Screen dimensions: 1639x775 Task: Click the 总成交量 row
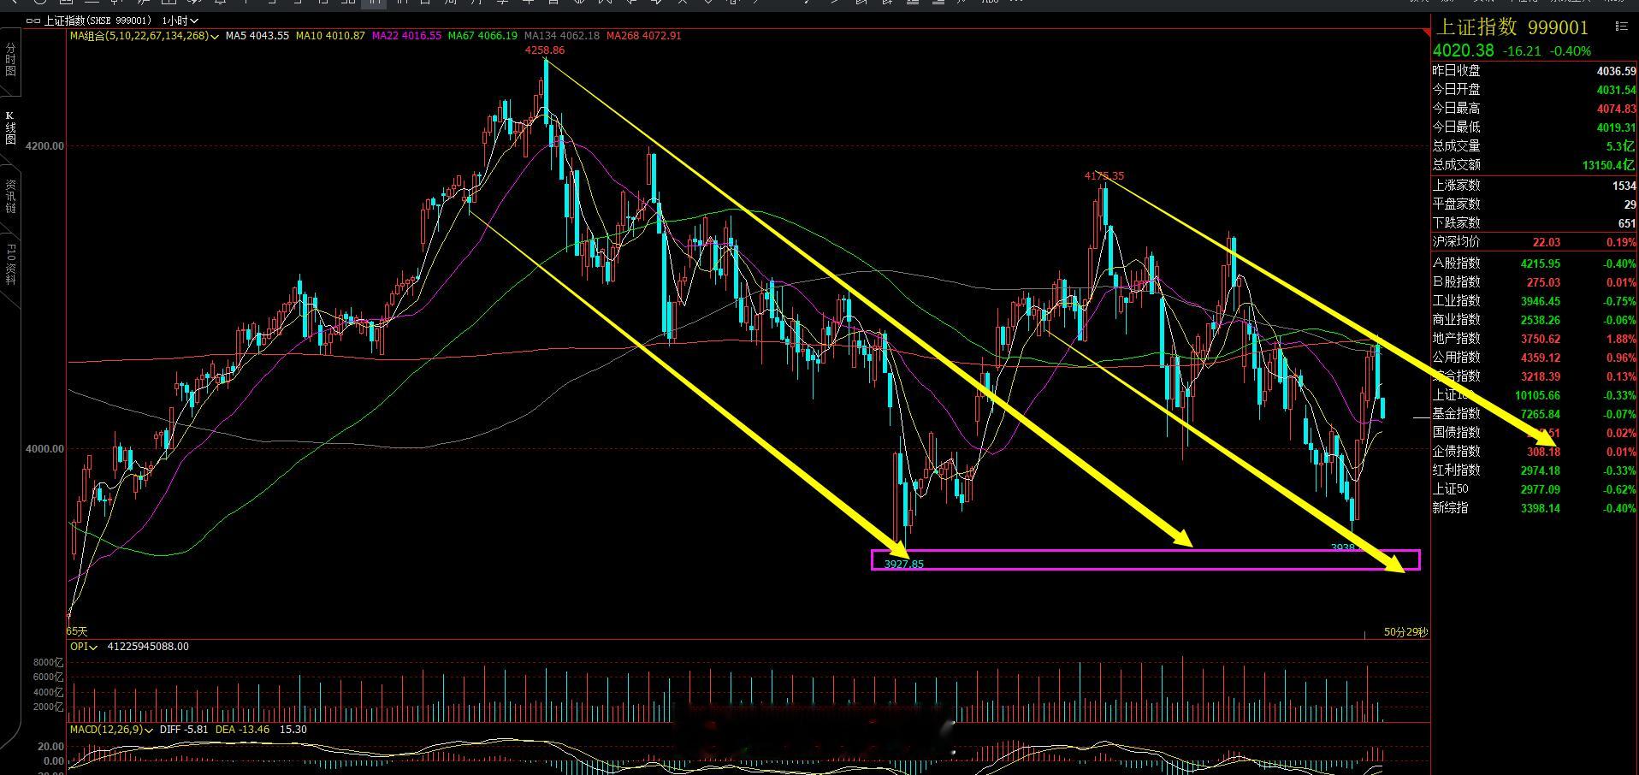[1535, 146]
